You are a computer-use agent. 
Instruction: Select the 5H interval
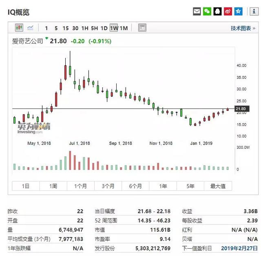[x=94, y=28]
